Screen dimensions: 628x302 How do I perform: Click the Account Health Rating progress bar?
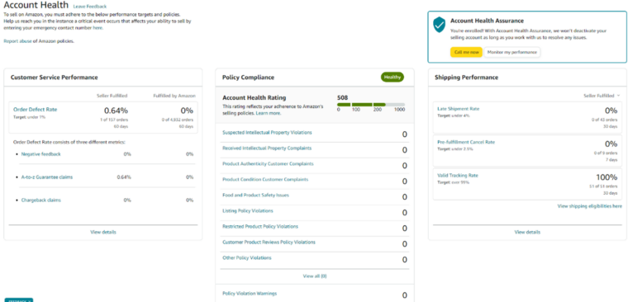coord(371,105)
